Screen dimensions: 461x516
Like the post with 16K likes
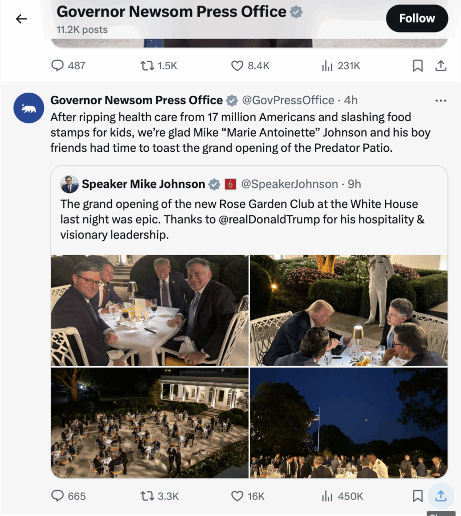coord(237,496)
